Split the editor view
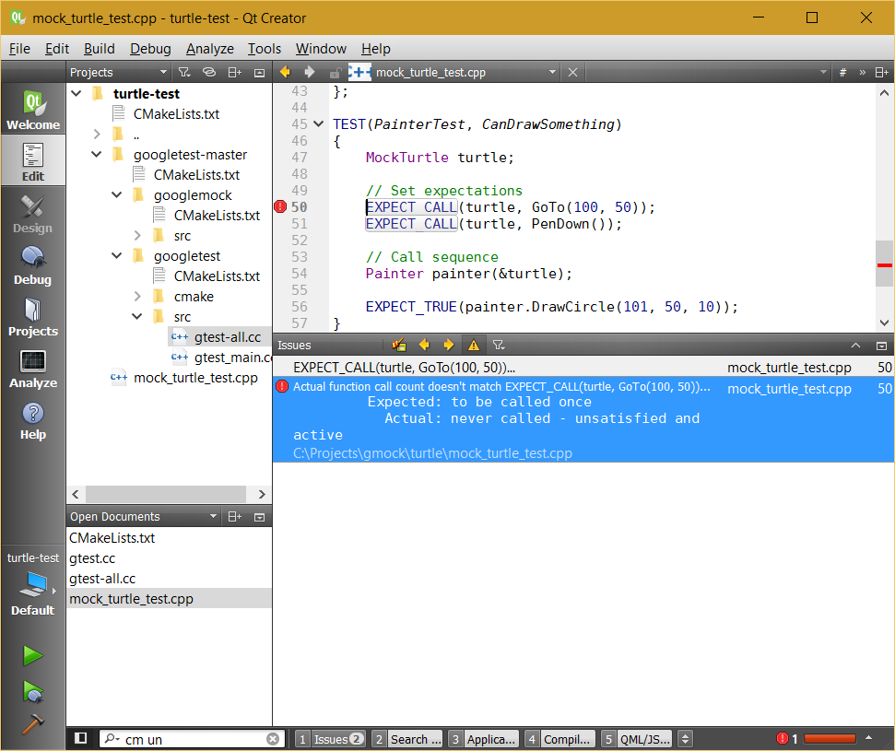 tap(882, 73)
